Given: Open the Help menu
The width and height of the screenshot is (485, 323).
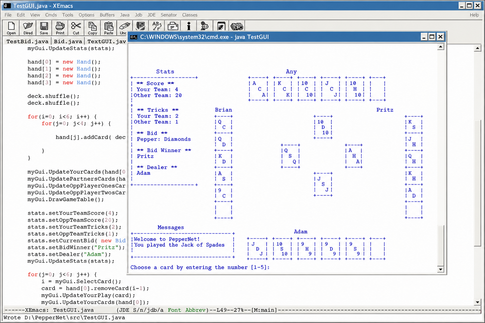Looking at the screenshot, I should pos(474,15).
